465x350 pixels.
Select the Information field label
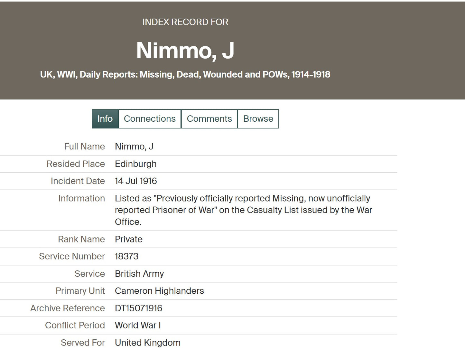click(x=81, y=198)
